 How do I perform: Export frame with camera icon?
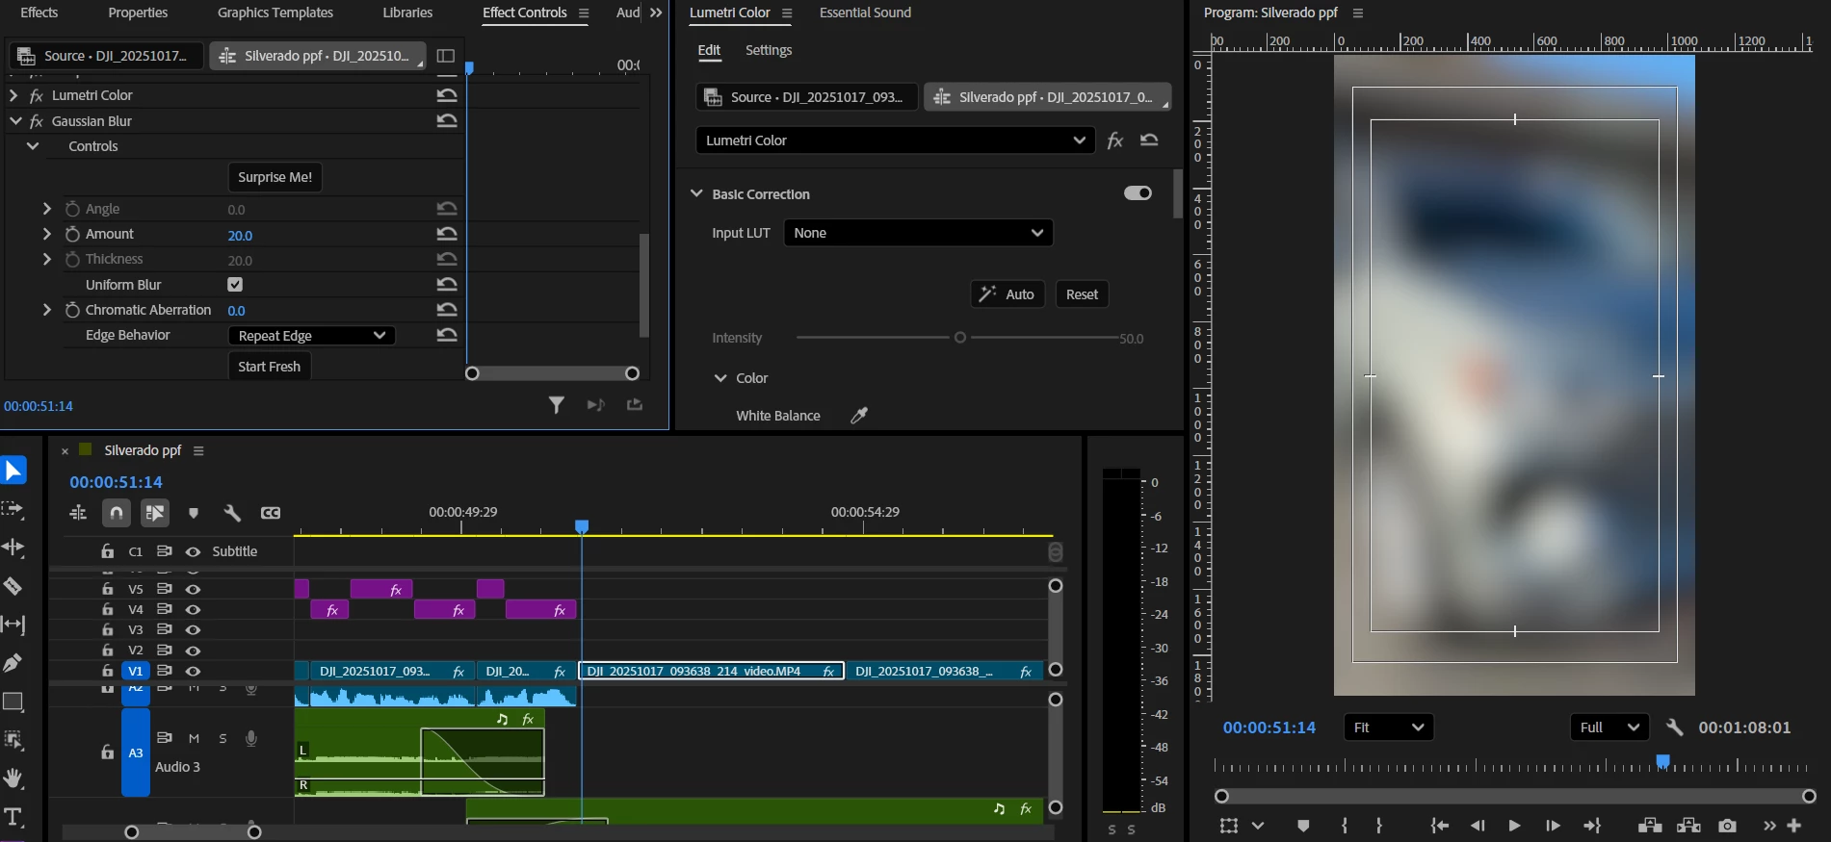point(1728,826)
